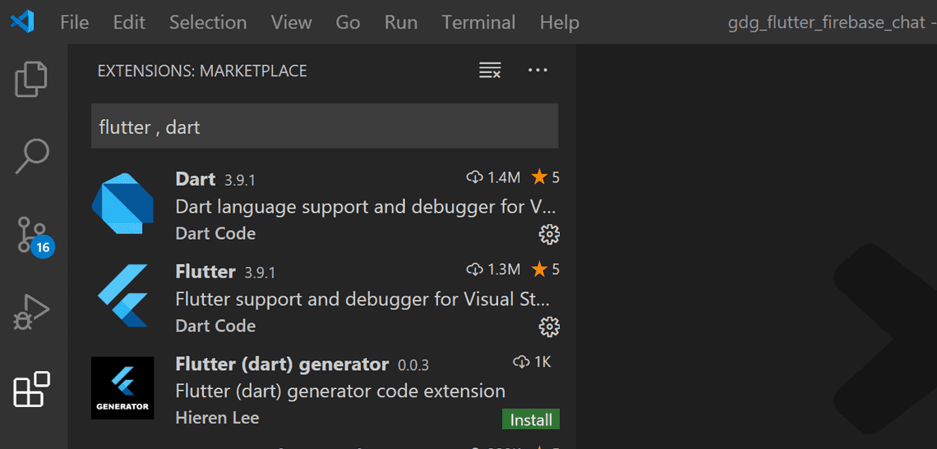Install Flutter (dart) generator extension
Viewport: 937px width, 449px height.
531,419
